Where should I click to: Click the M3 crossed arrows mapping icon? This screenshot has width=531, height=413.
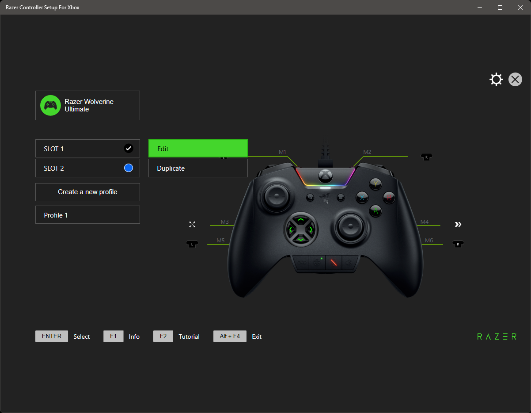tap(192, 225)
